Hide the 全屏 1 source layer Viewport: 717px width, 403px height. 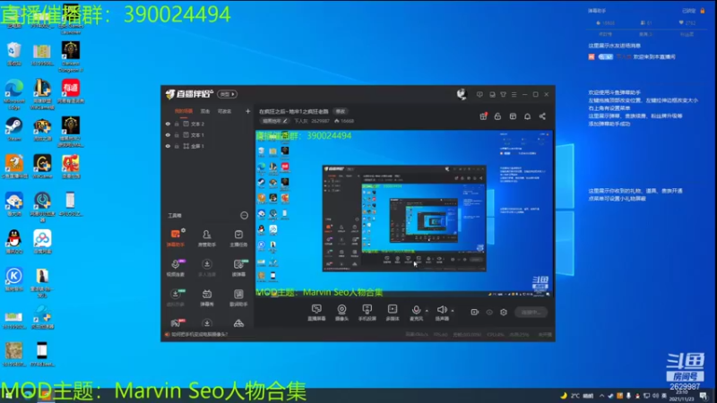[x=168, y=146]
